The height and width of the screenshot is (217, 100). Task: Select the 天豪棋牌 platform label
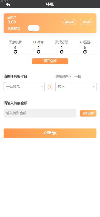(15, 42)
